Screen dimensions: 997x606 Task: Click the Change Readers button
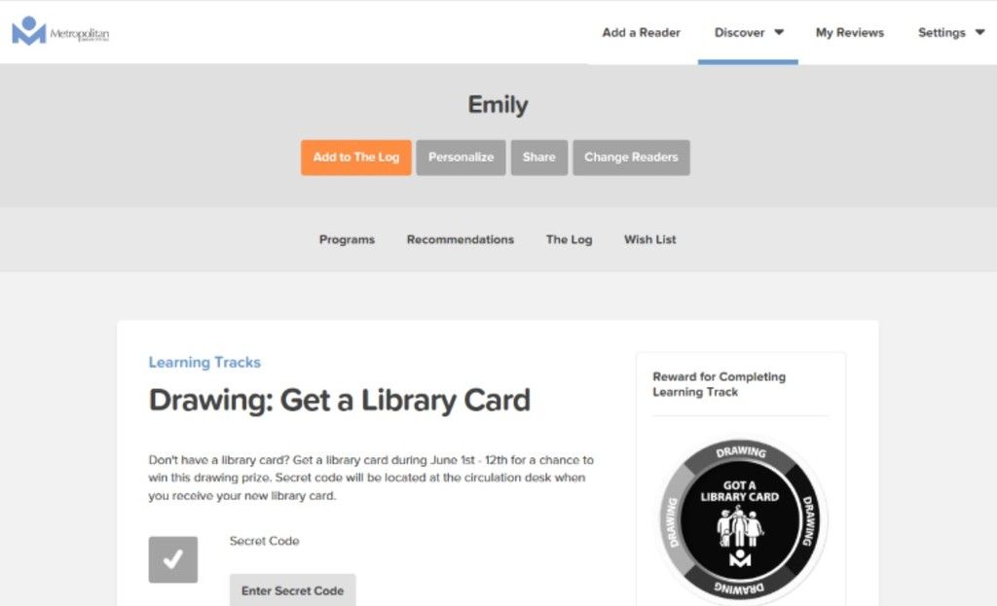[x=631, y=158]
